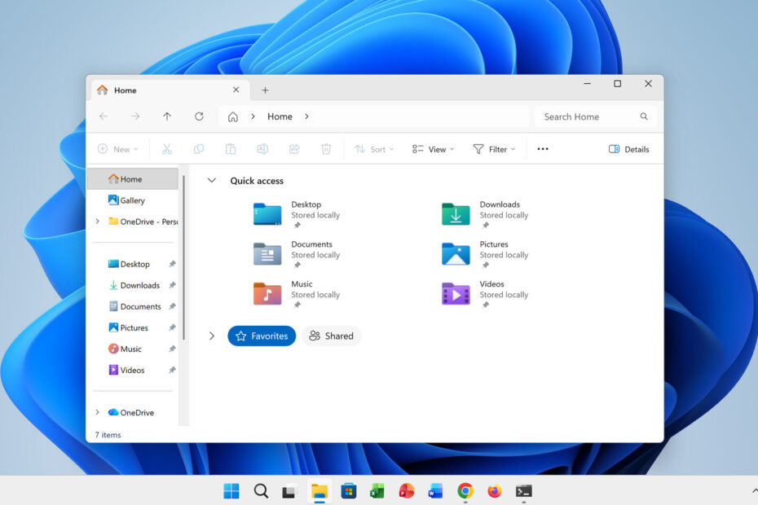Switch to the Shared filter pill
758x505 pixels.
[331, 336]
